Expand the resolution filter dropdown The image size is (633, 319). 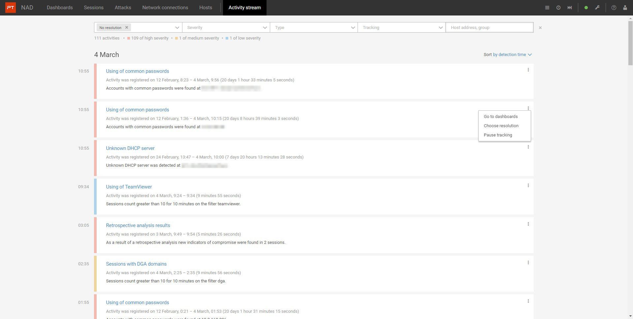click(x=177, y=28)
